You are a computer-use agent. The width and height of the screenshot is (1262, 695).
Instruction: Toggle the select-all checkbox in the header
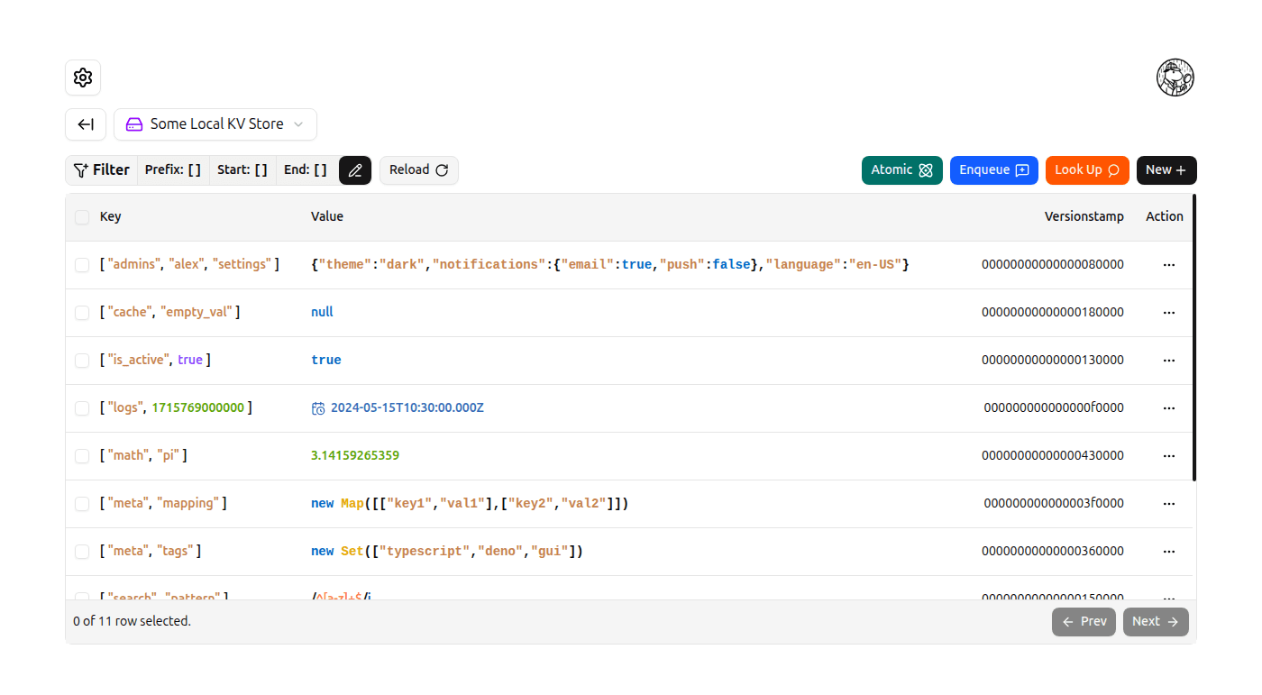[x=82, y=217]
